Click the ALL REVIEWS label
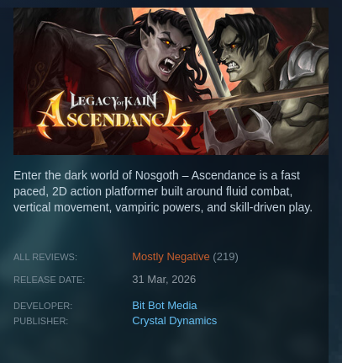 click(x=45, y=257)
